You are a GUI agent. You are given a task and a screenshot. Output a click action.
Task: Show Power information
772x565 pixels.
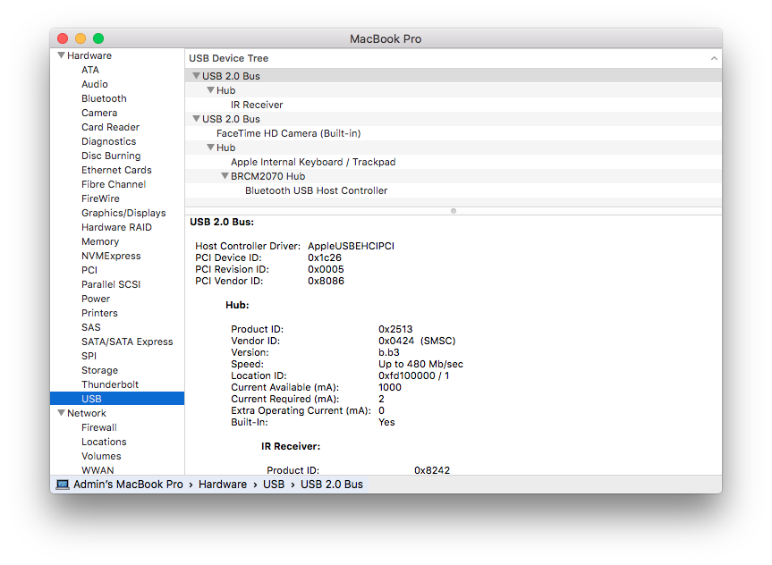tap(96, 299)
